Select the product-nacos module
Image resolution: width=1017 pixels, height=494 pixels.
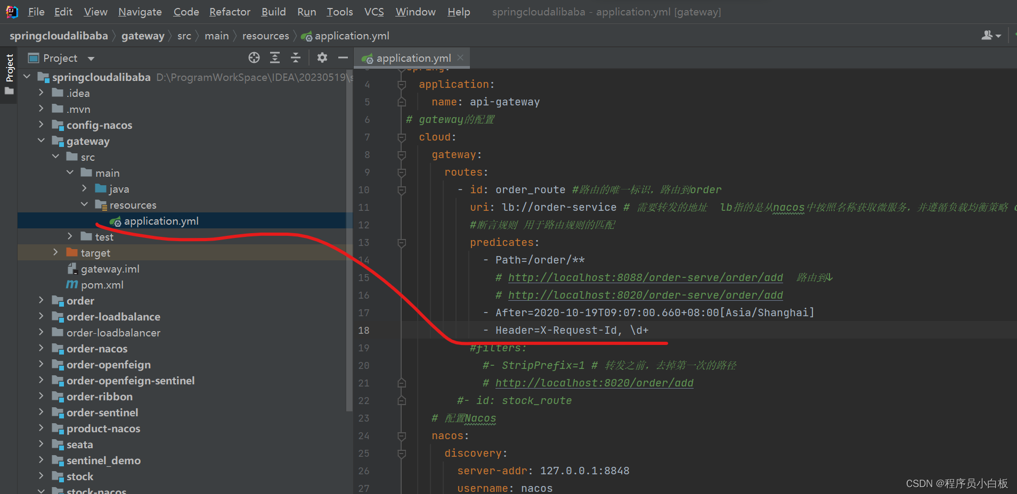tap(103, 429)
